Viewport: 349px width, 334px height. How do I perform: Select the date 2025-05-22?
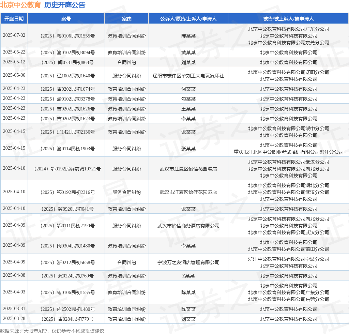pyautogui.click(x=14, y=52)
